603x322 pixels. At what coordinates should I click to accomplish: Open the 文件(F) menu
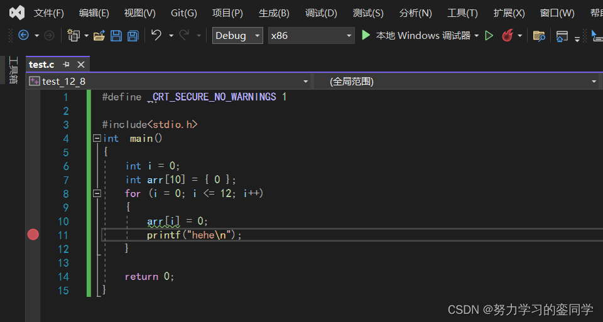(48, 13)
